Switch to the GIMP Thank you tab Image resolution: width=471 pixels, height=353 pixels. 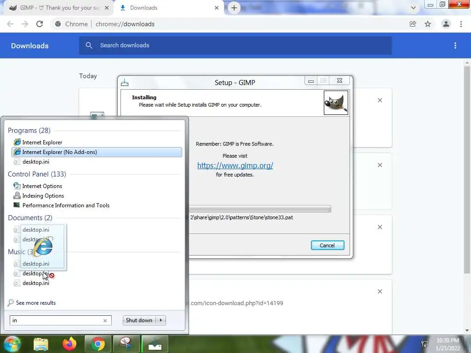click(x=58, y=8)
